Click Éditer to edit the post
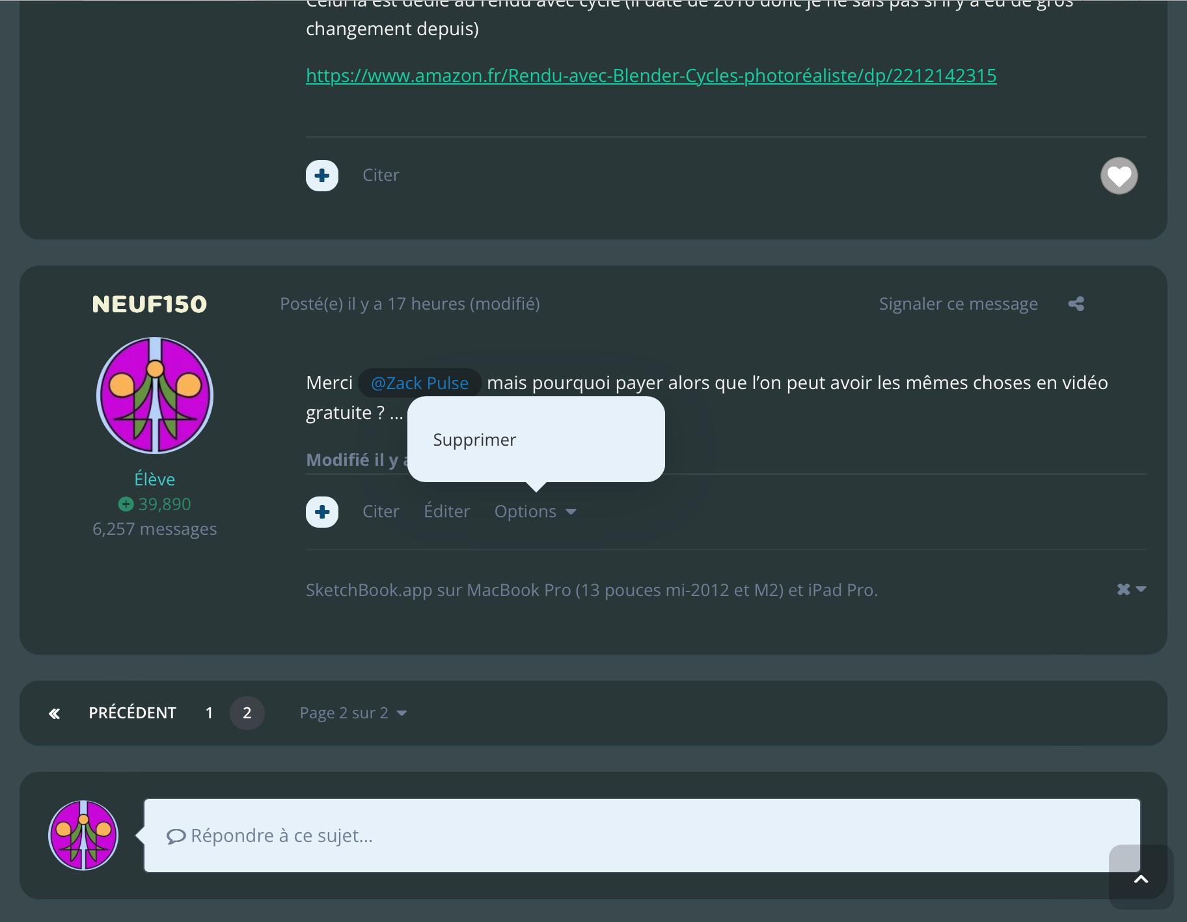The image size is (1187, 922). tap(446, 512)
